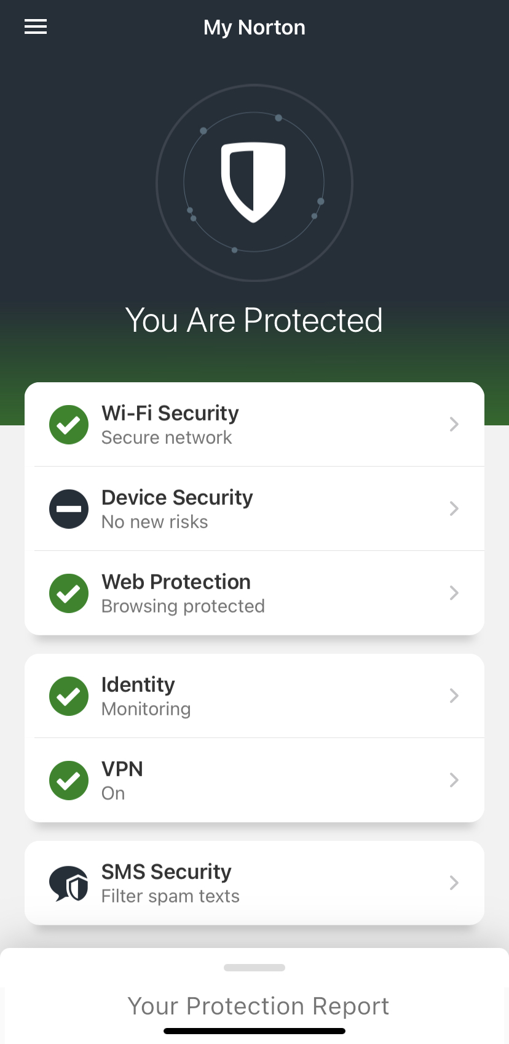Open the Wi-Fi Security label

coord(170,413)
